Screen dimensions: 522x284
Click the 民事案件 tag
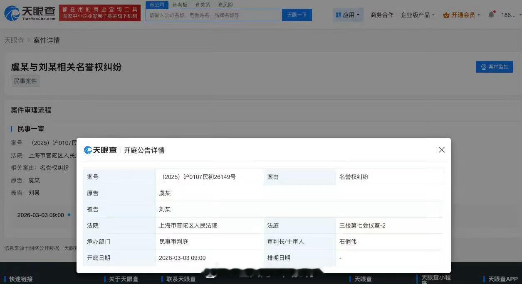pyautogui.click(x=25, y=81)
